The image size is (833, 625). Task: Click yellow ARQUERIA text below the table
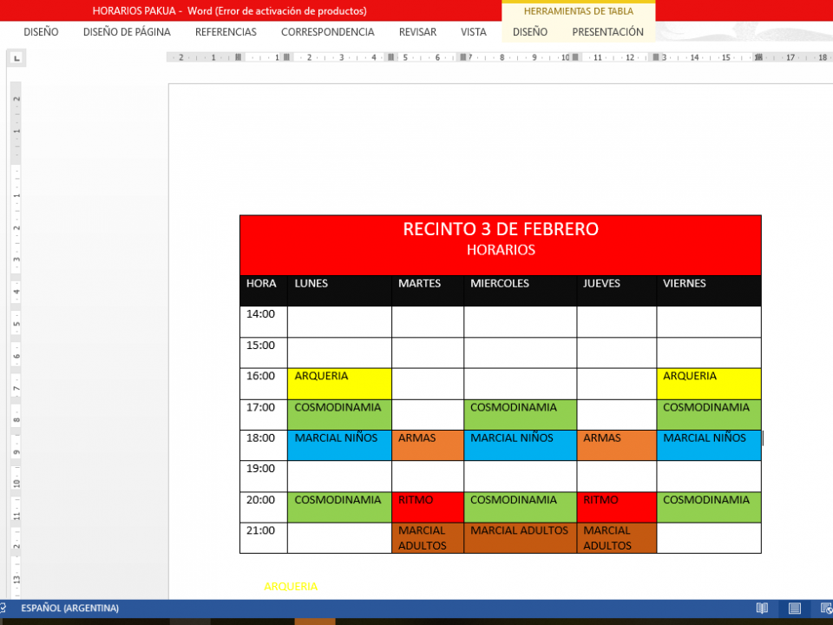291,586
